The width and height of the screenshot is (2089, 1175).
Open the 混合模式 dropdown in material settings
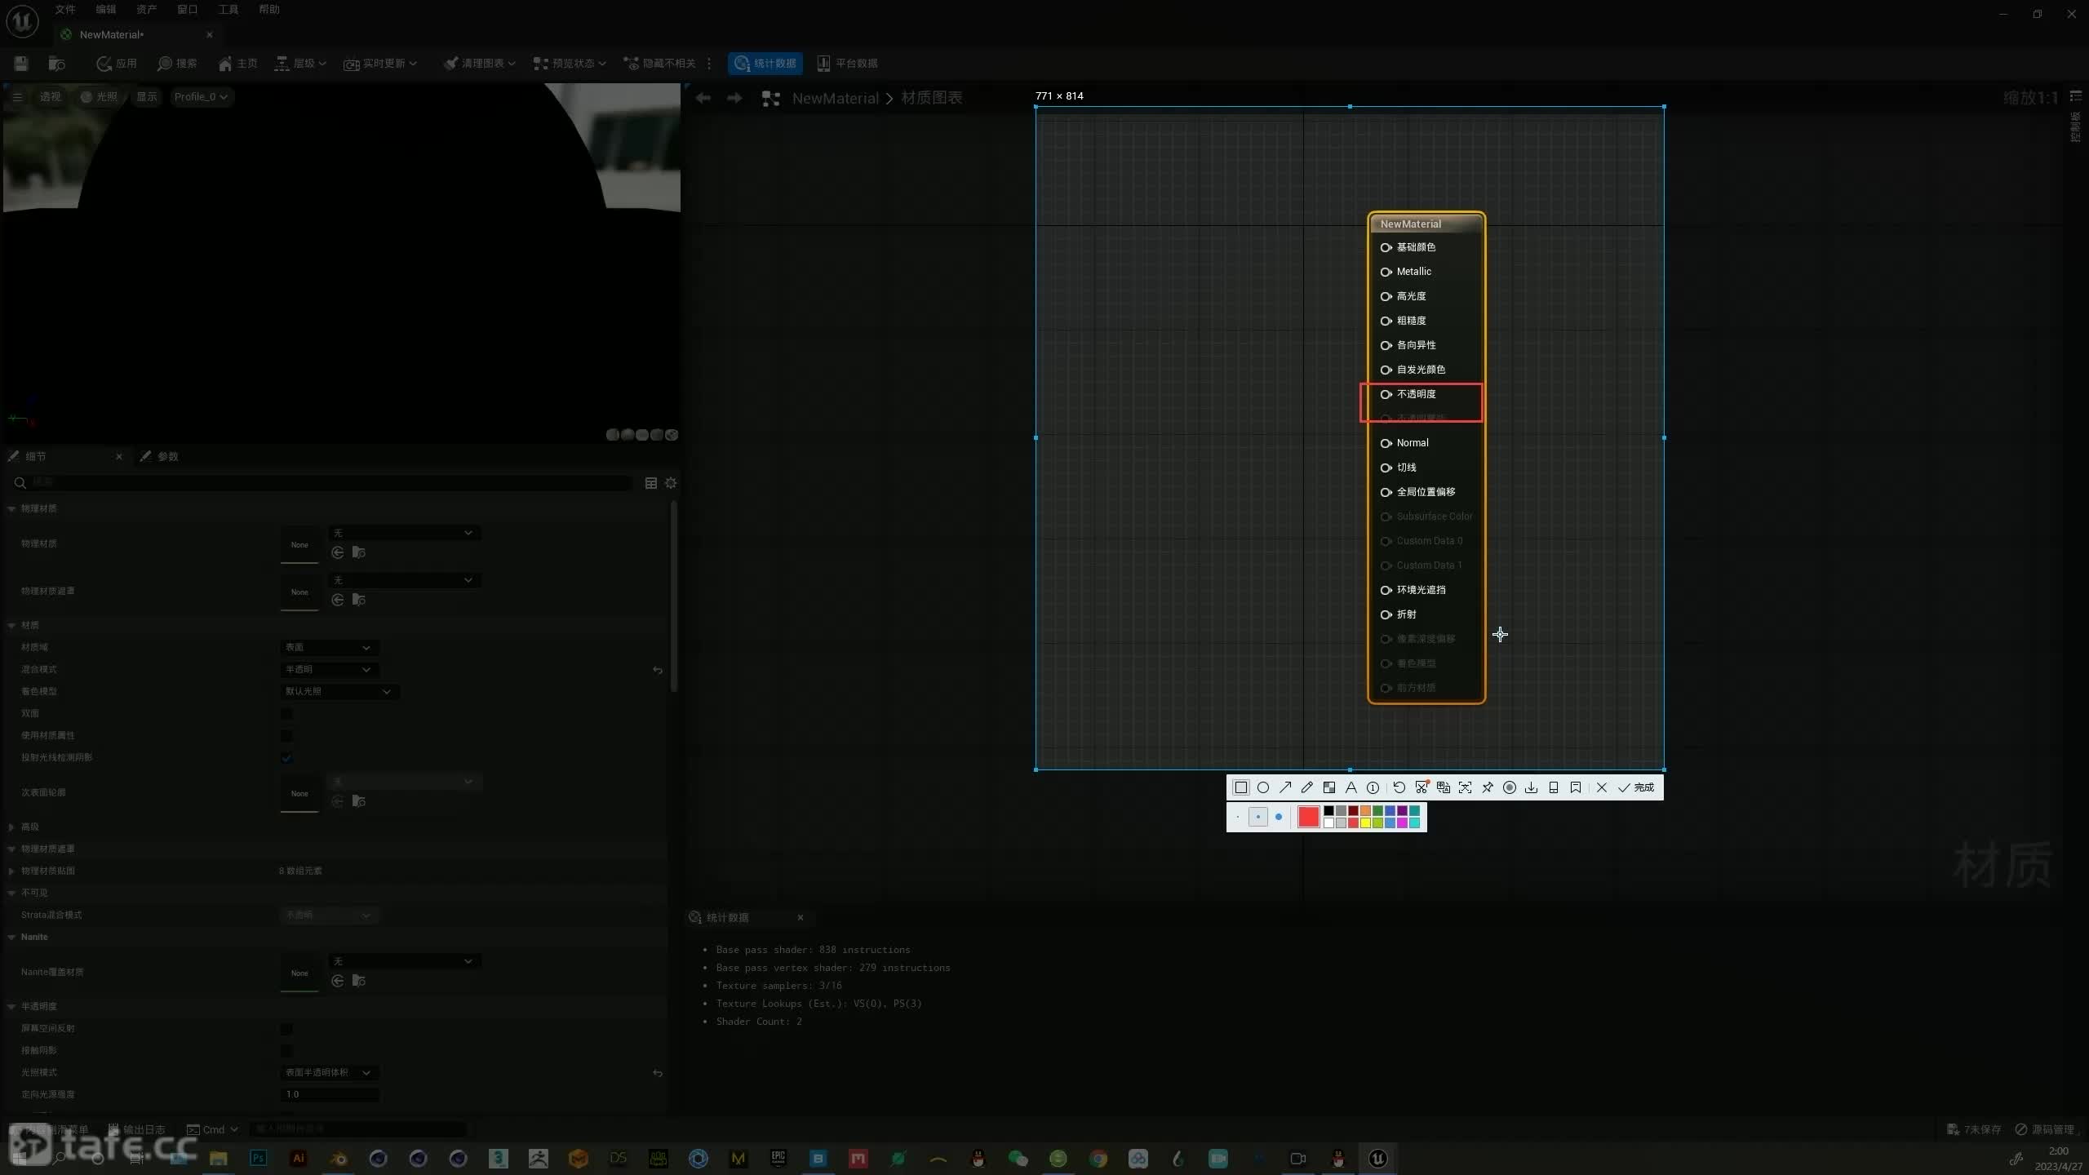(326, 668)
